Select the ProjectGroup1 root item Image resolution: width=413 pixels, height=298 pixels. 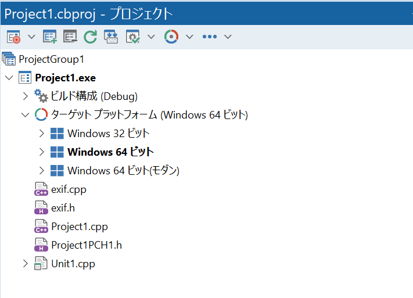click(x=51, y=59)
